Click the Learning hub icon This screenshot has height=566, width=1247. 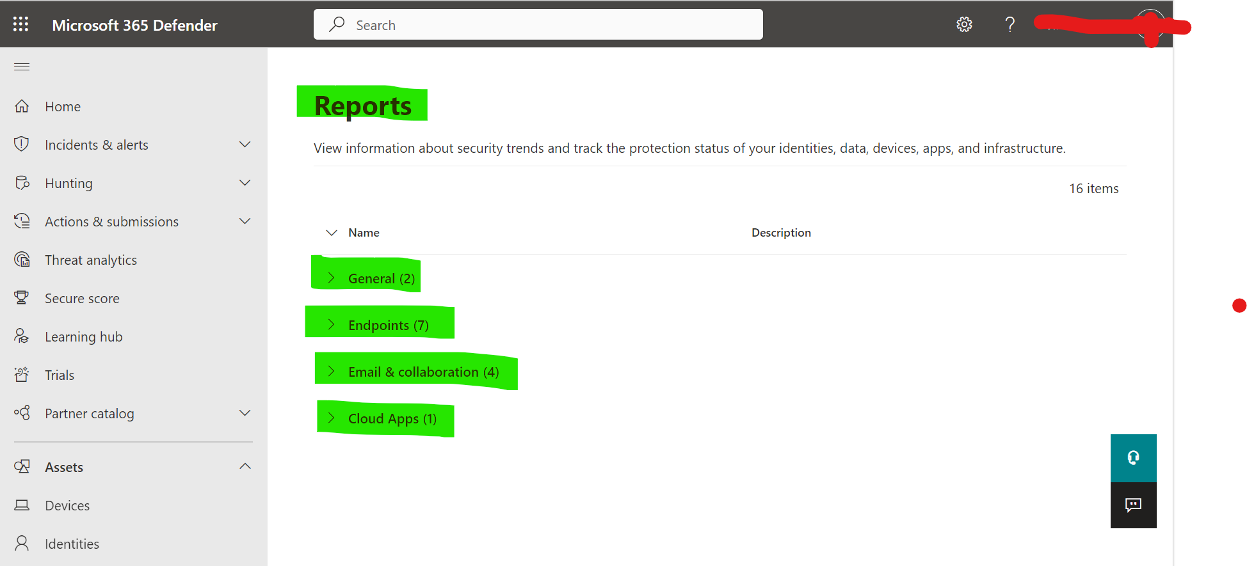22,336
